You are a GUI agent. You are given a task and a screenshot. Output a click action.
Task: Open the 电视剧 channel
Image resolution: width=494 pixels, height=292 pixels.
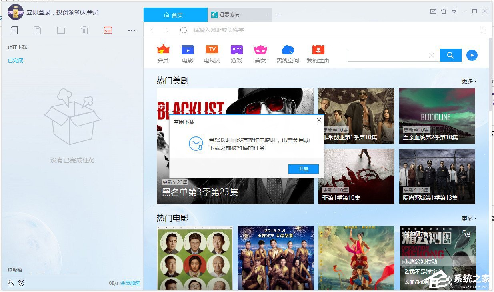point(212,54)
